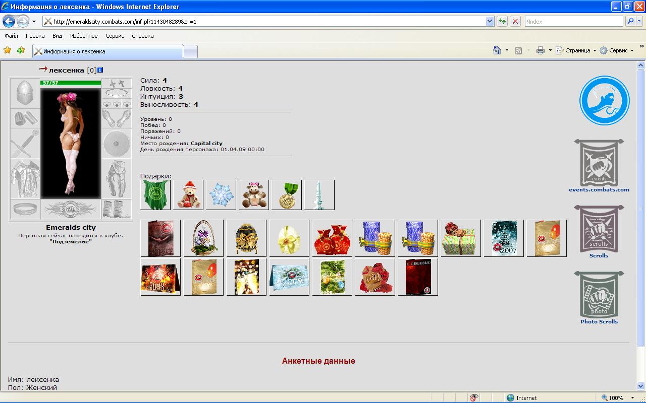646x403 pixels.
Task: Open the crystal tower gift
Action: point(319,194)
